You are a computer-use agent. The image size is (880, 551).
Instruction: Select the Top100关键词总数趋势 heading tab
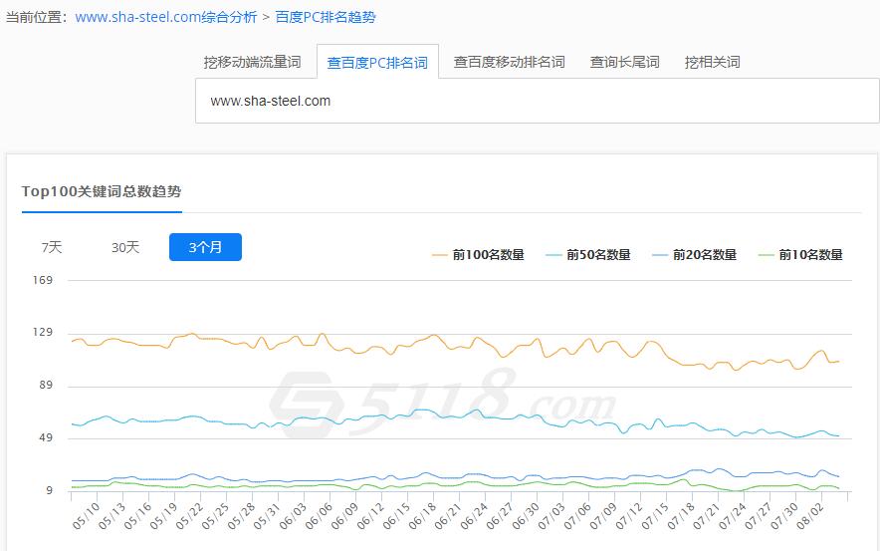102,191
